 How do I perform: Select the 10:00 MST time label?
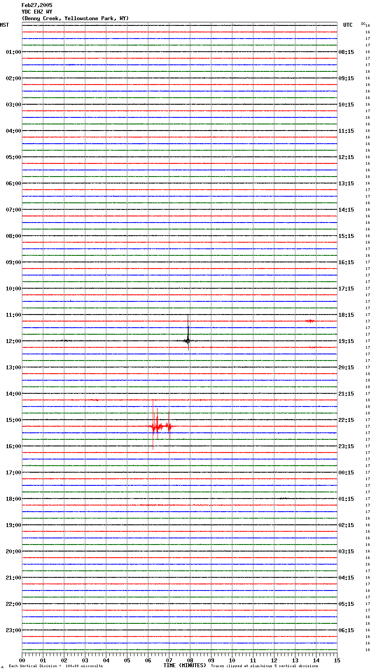(14, 289)
